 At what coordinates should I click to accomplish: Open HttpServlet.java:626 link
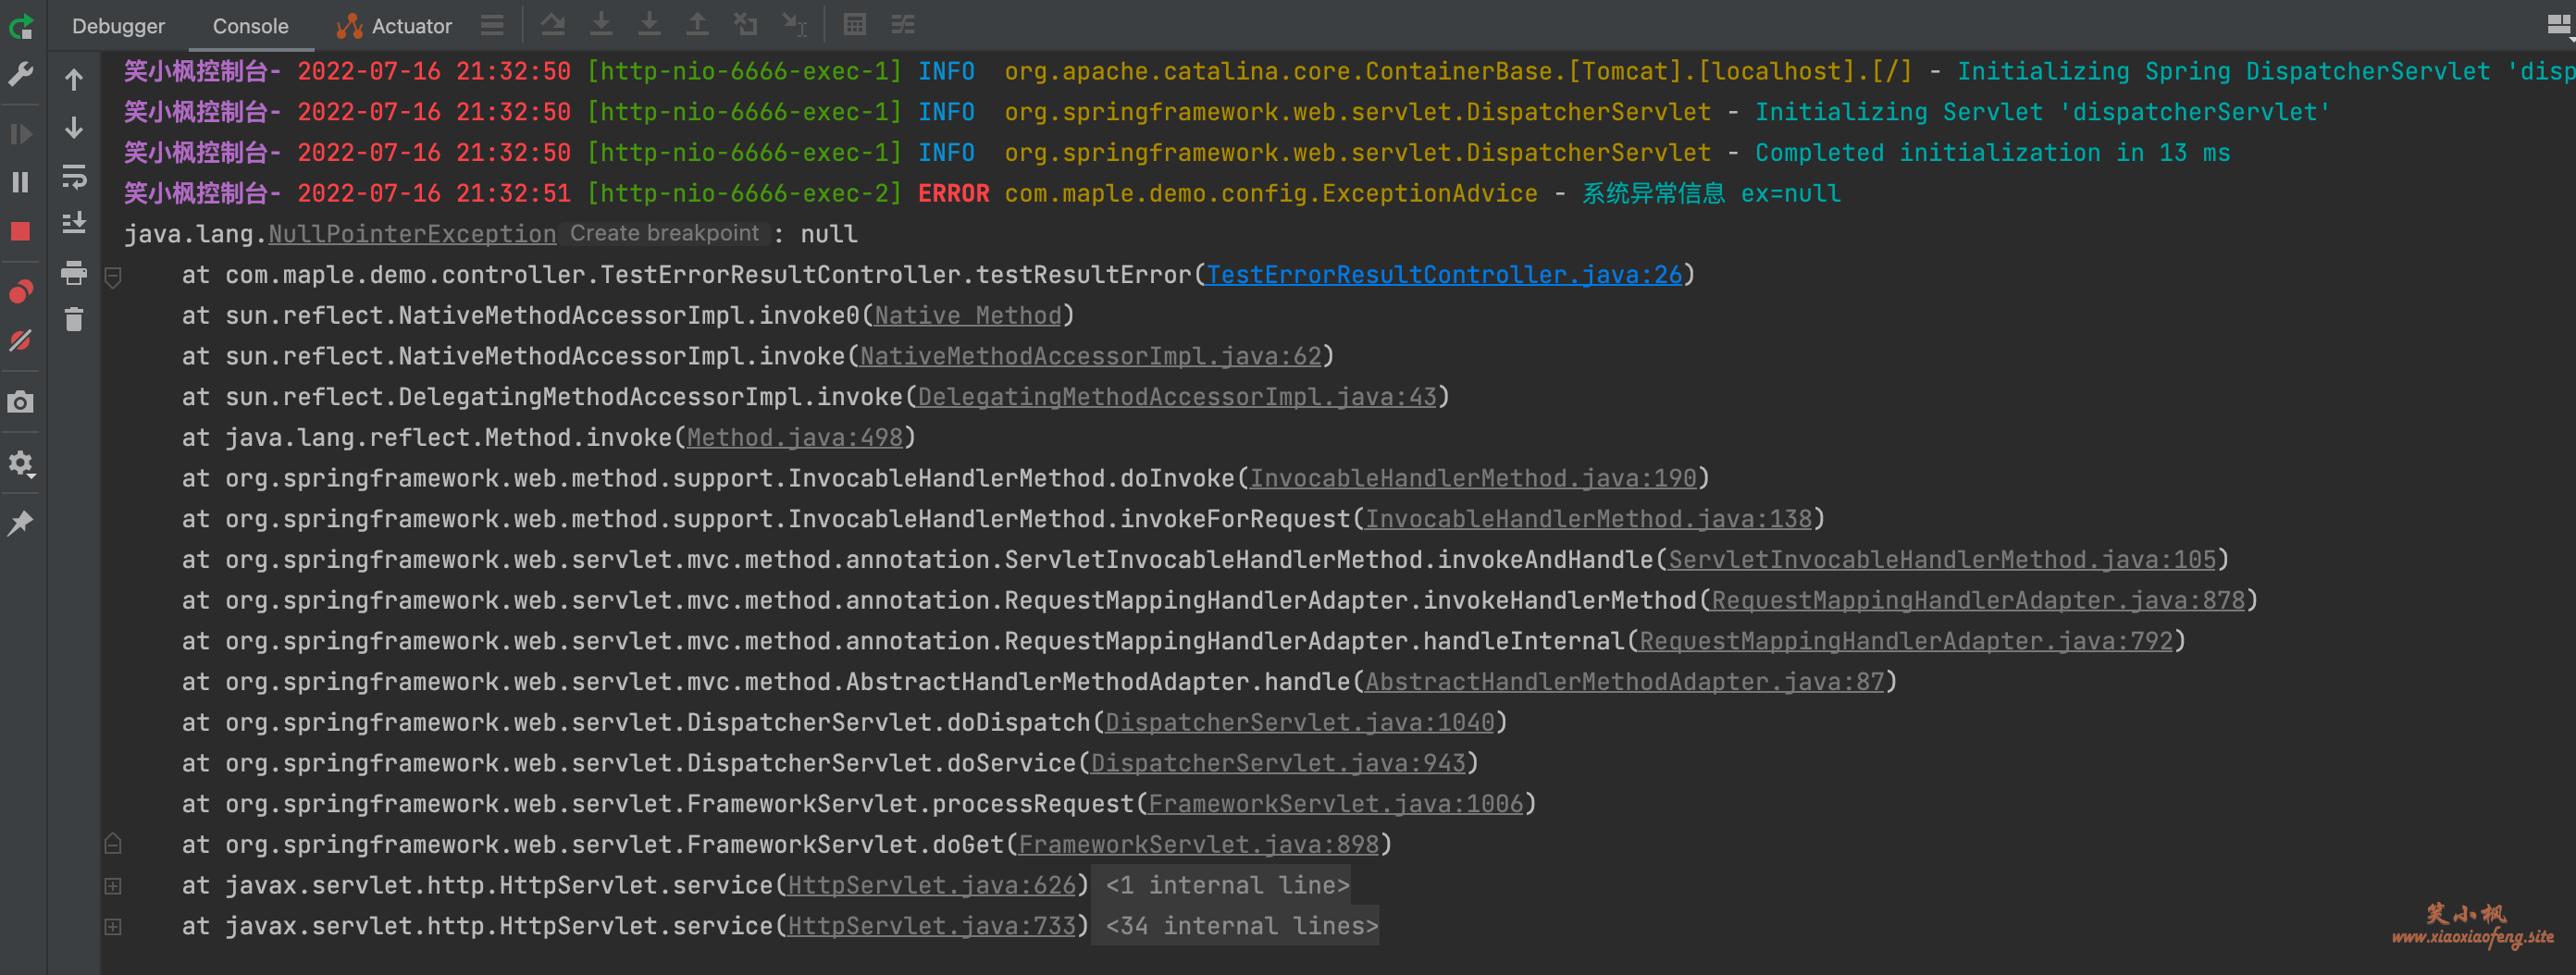coord(932,886)
